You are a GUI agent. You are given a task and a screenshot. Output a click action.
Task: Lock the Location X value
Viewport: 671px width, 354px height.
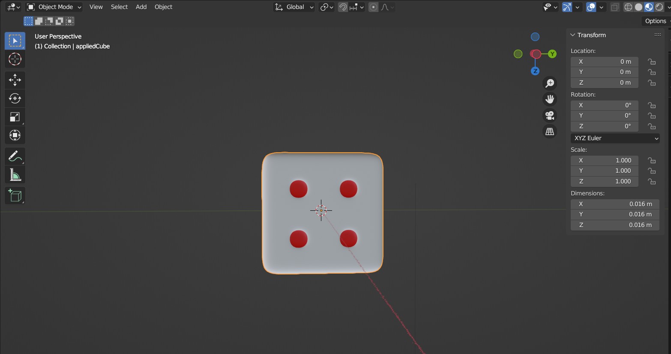(652, 62)
